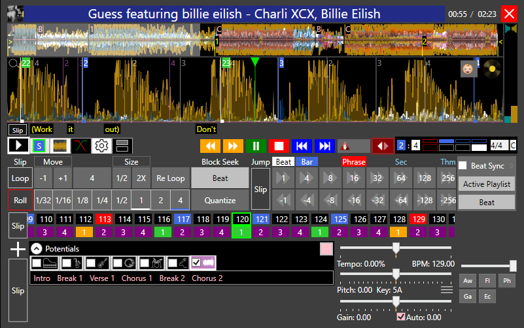Click the orange fast-forward button

(233, 146)
